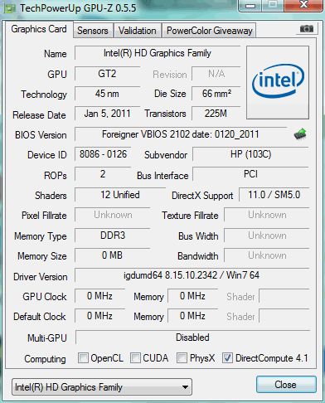Screen dimensions: 325x403
Task: Click the Device ID field 8086 - 0126
Action: [x=103, y=154]
